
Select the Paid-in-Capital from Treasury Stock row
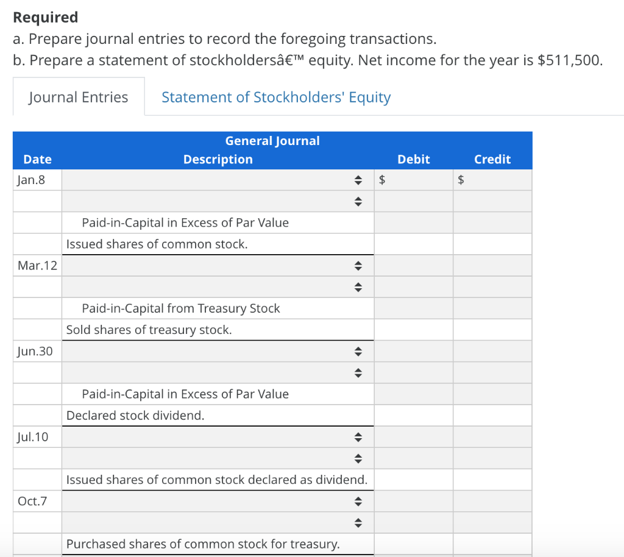tap(218, 308)
